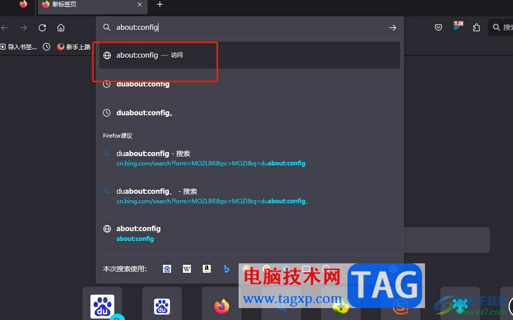The height and width of the screenshot is (320, 513).
Task: Open the Pocket save icon
Action: point(438,28)
